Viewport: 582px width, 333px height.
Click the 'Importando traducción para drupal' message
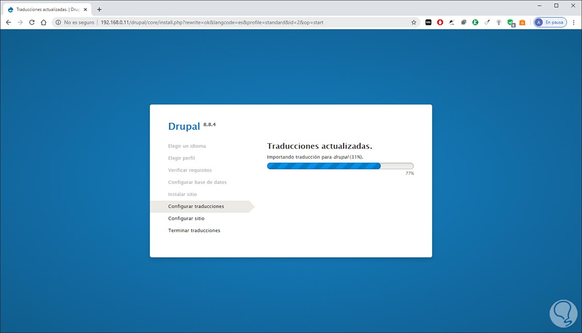(x=315, y=157)
